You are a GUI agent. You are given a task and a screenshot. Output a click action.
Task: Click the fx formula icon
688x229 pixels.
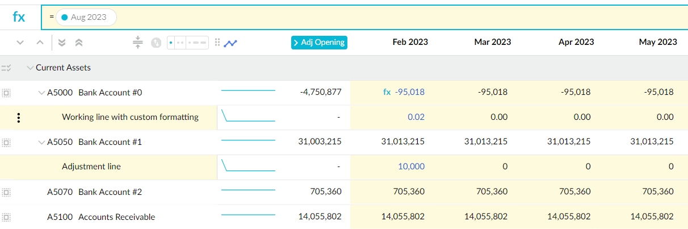coord(19,17)
